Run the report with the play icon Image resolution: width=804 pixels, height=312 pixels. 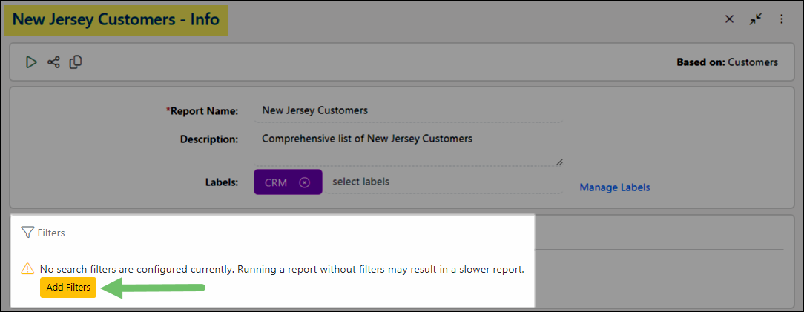pos(32,62)
